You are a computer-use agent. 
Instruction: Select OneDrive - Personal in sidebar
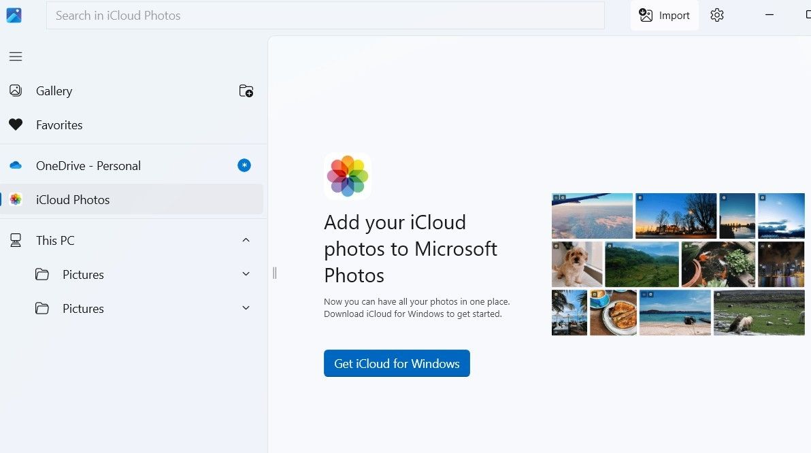point(88,166)
